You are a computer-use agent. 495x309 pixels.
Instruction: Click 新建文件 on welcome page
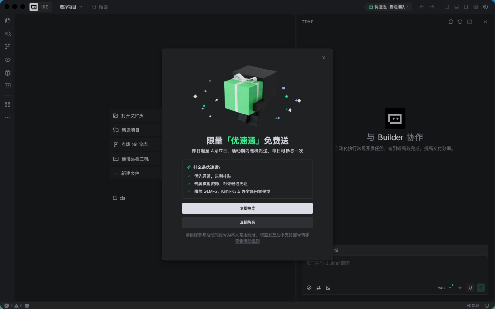click(x=136, y=173)
